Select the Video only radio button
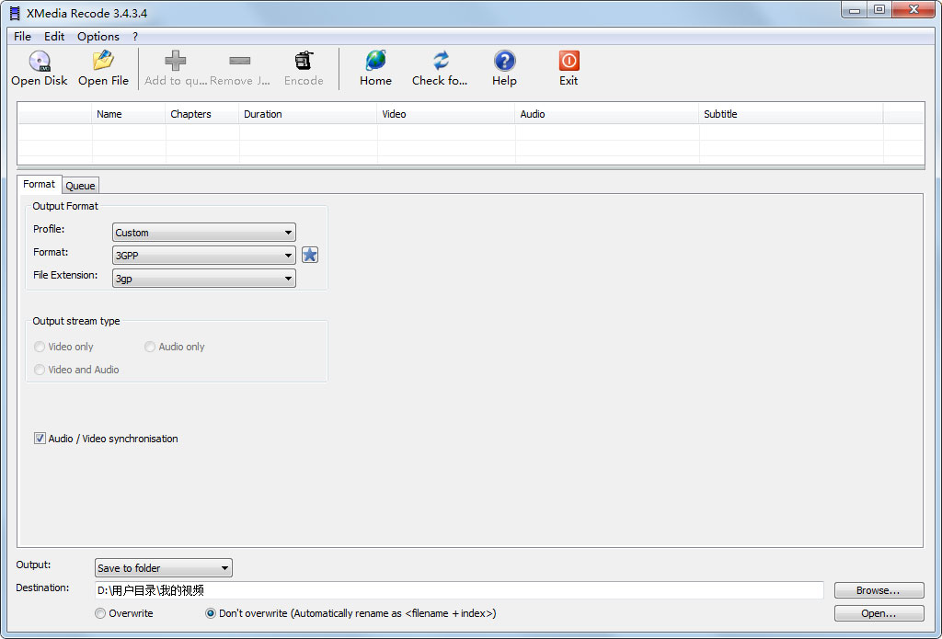Viewport: 942px width, 639px height. click(x=40, y=347)
